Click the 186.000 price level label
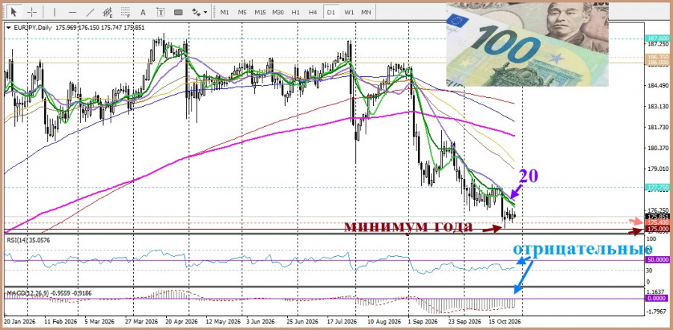Viewport: 673px width, 330px height. pos(657,62)
